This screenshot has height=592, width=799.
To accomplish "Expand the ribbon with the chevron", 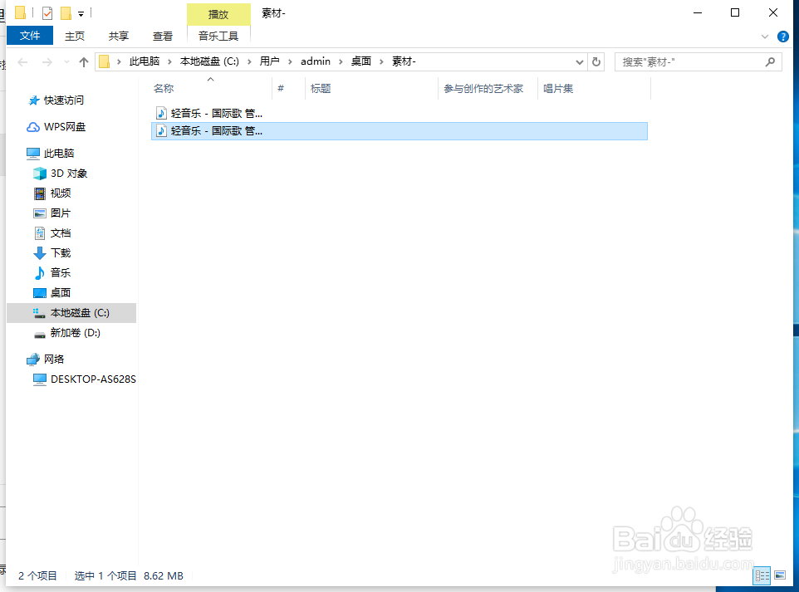I will (764, 37).
